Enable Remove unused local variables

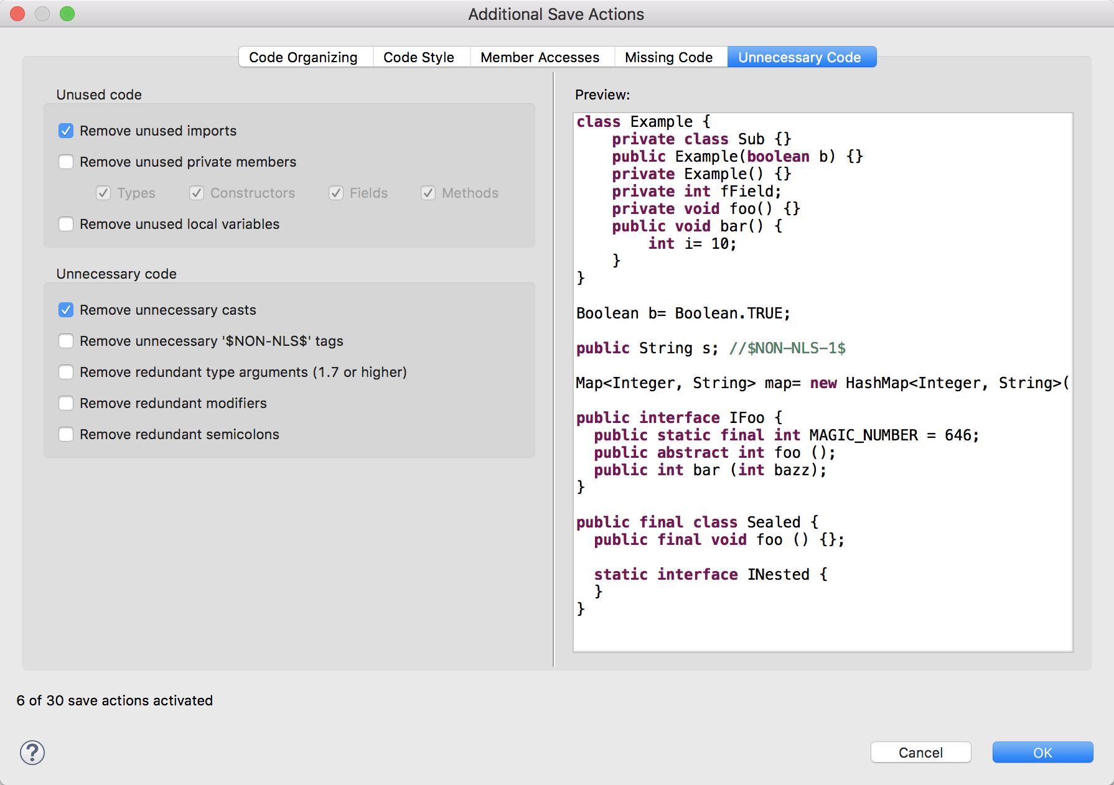point(66,224)
